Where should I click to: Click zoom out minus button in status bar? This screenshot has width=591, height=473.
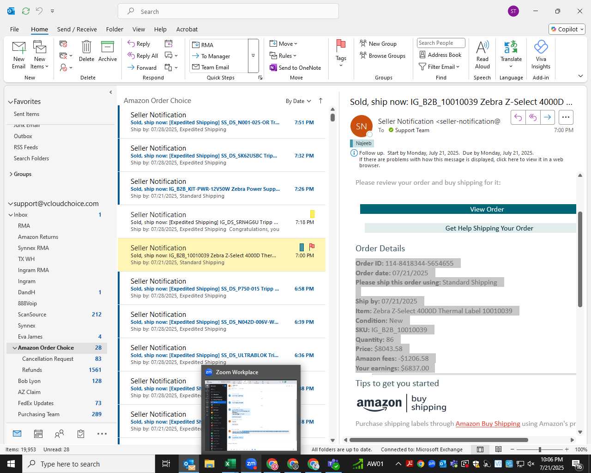[512, 449]
